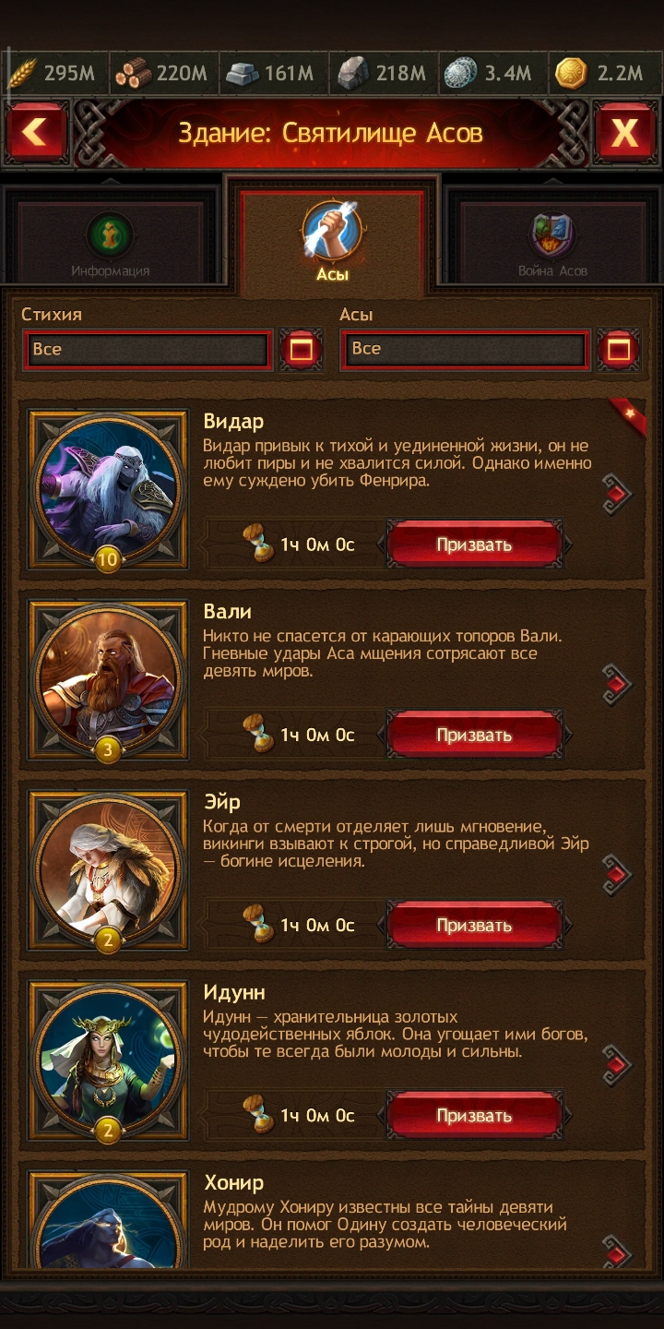Expand Идунн details with red arrow
This screenshot has height=1329, width=664.
click(616, 1065)
